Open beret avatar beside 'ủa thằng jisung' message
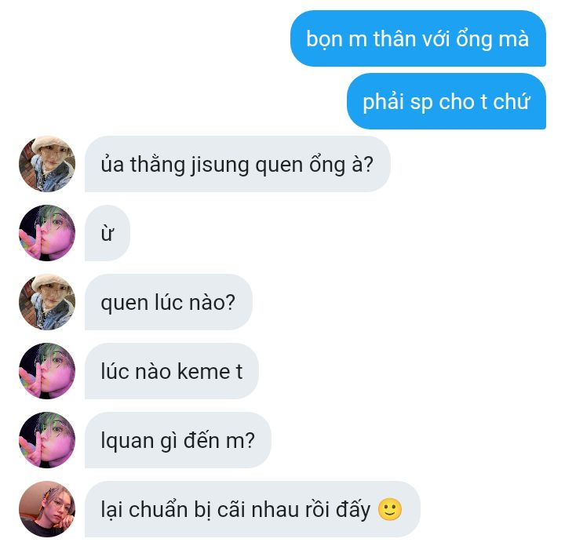The width and height of the screenshot is (565, 546). 47,164
